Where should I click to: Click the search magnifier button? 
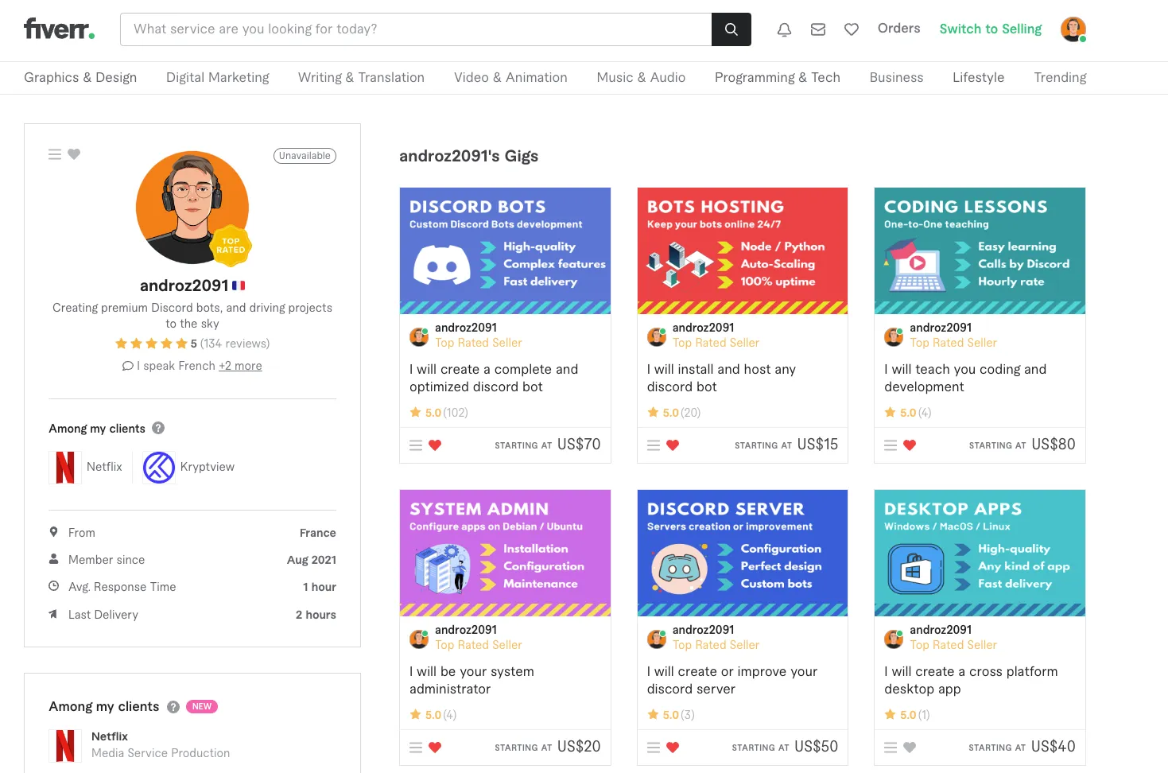(731, 29)
